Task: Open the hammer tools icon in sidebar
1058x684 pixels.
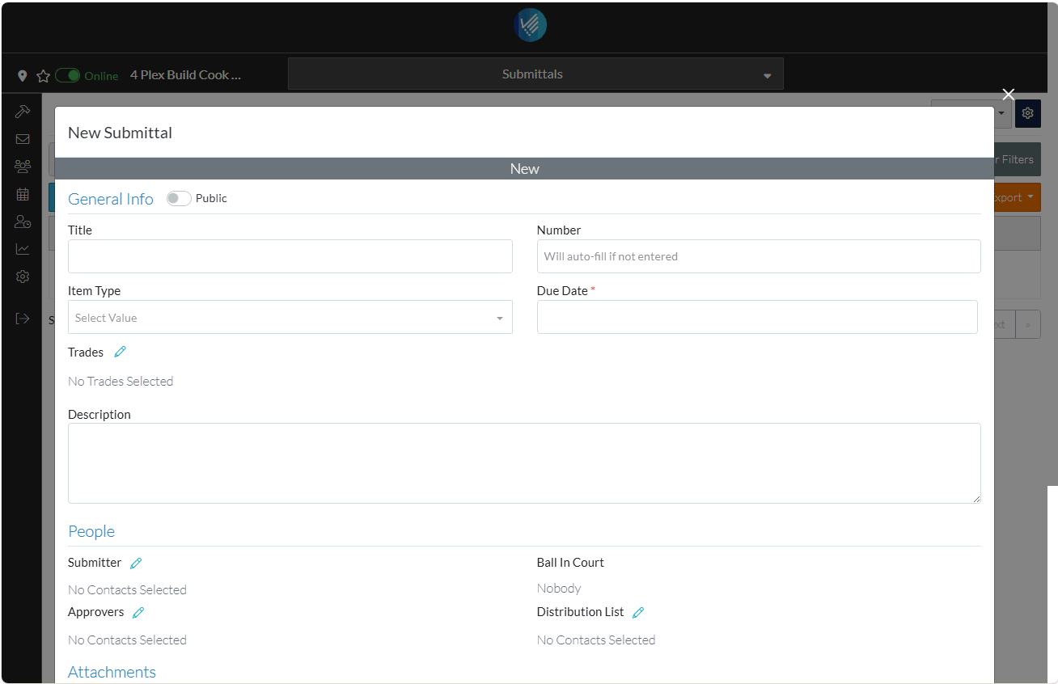Action: tap(23, 112)
